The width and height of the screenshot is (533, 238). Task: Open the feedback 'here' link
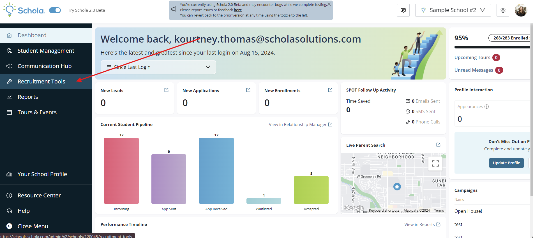coord(238,10)
